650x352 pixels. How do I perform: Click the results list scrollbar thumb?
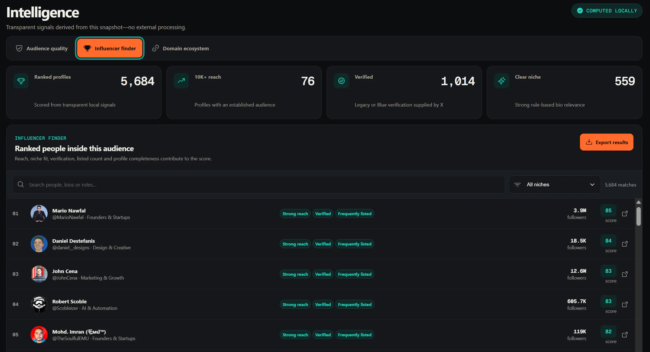[639, 216]
